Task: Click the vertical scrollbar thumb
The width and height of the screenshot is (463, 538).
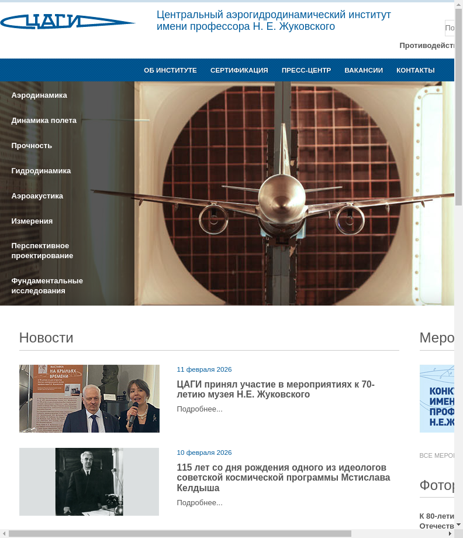Action: click(x=458, y=107)
